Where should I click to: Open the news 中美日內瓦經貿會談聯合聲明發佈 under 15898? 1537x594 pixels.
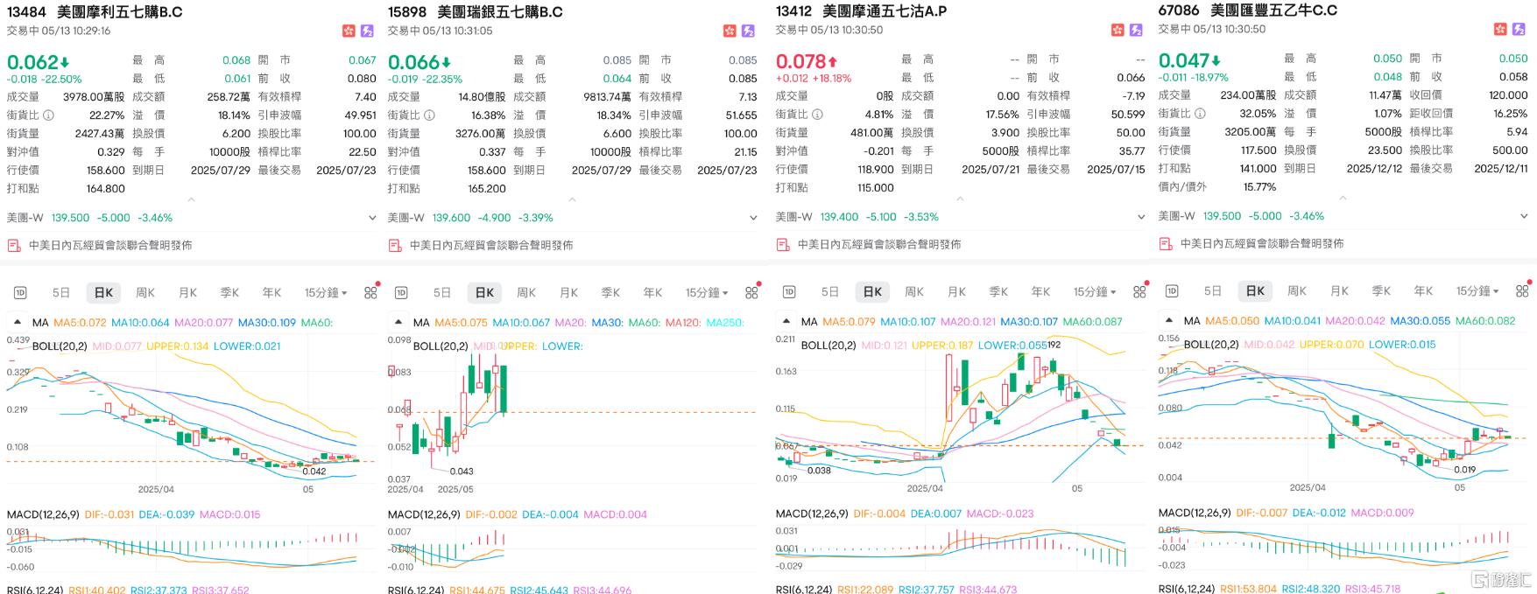[x=491, y=246]
